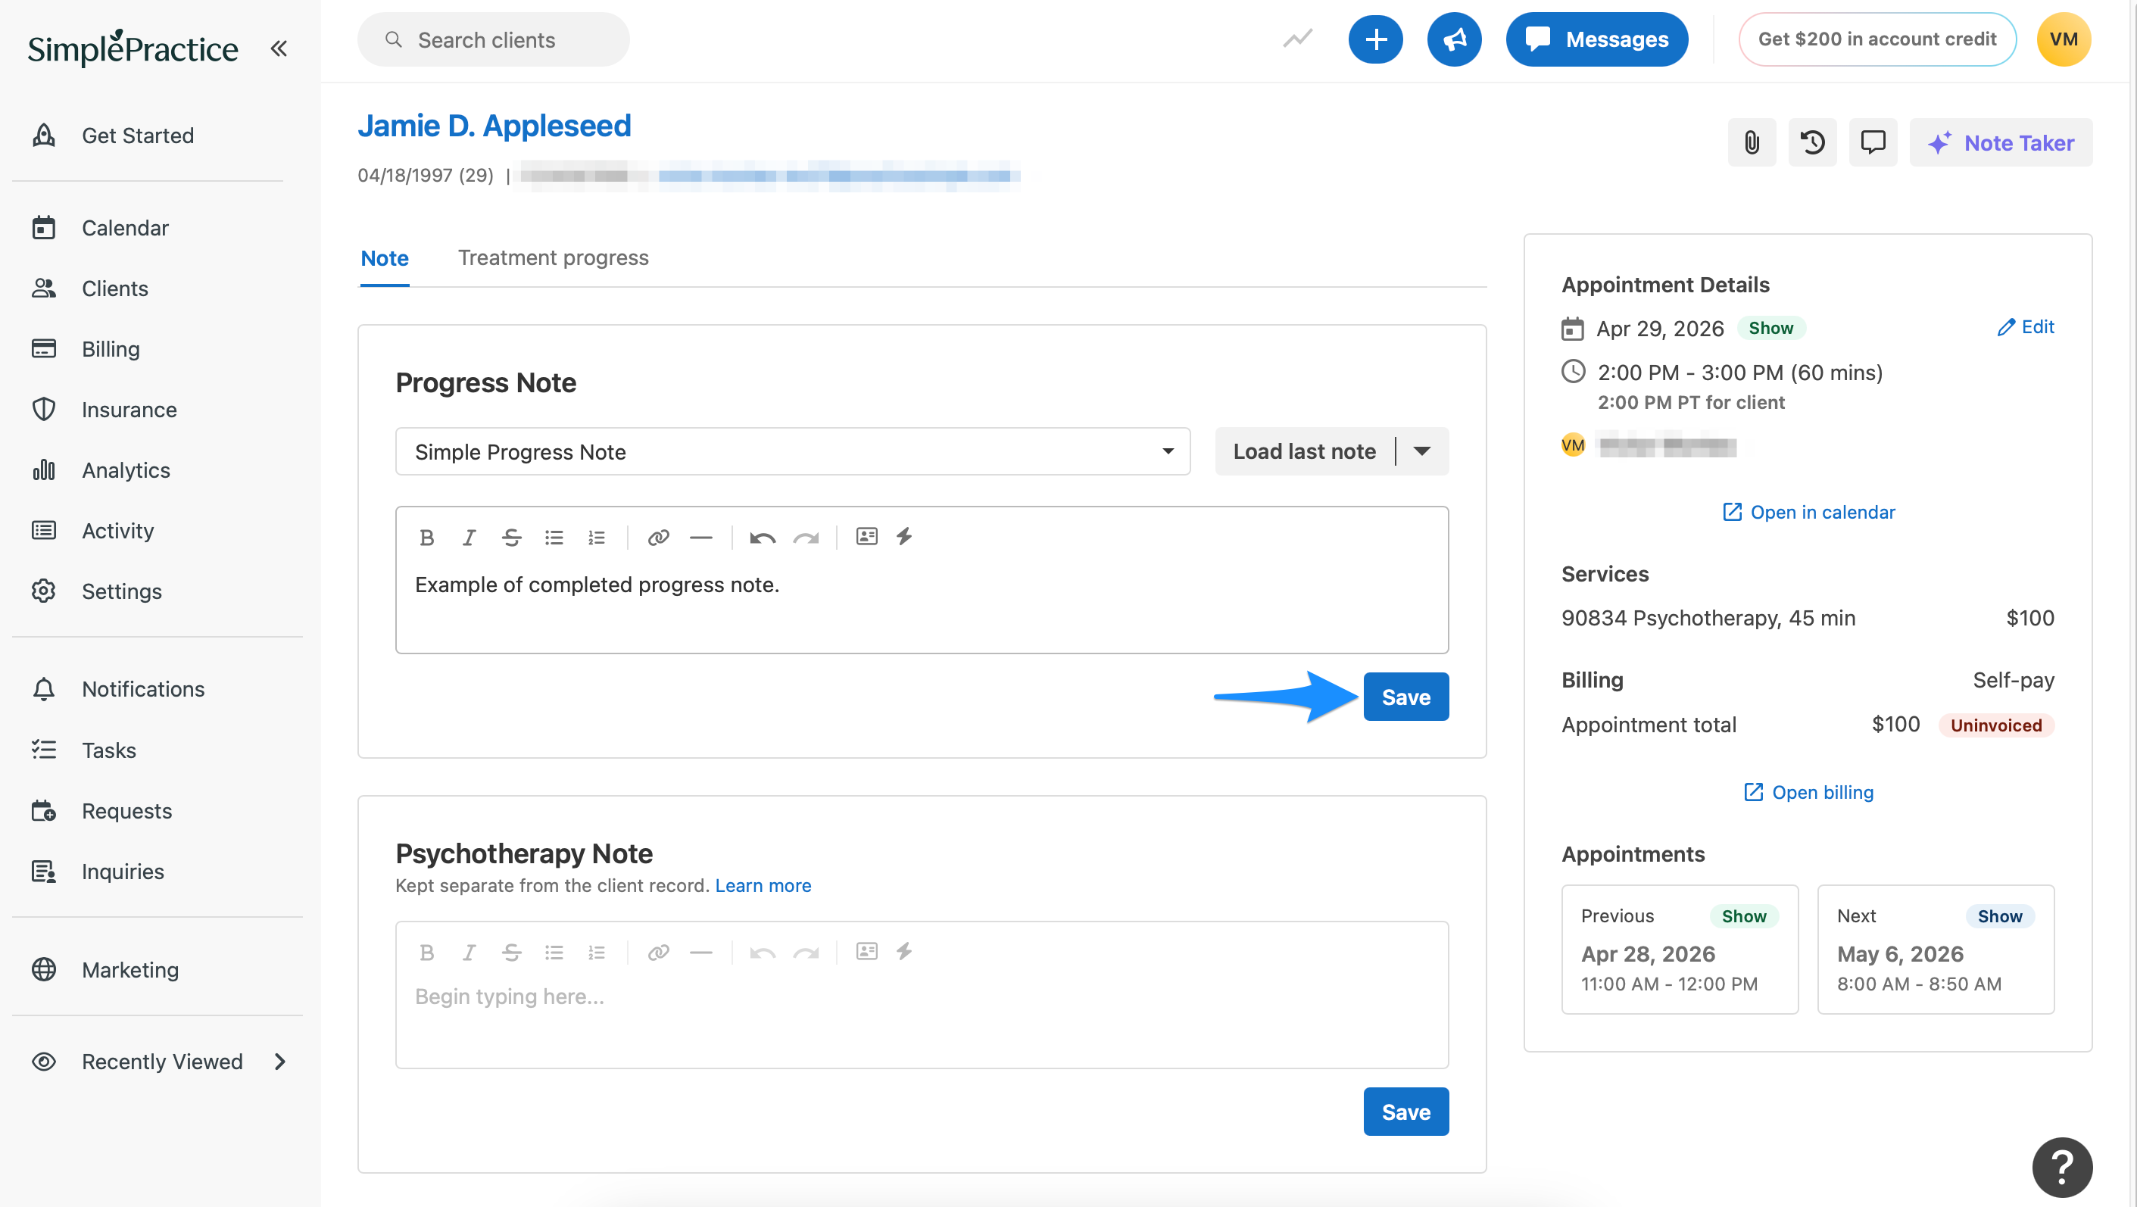Open Messages

(x=1597, y=39)
